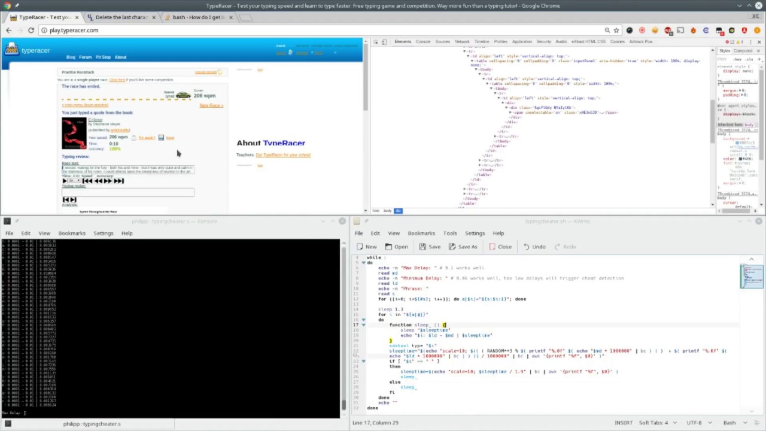Open Tools menu in KWrite
The height and width of the screenshot is (431, 766).
pyautogui.click(x=450, y=233)
